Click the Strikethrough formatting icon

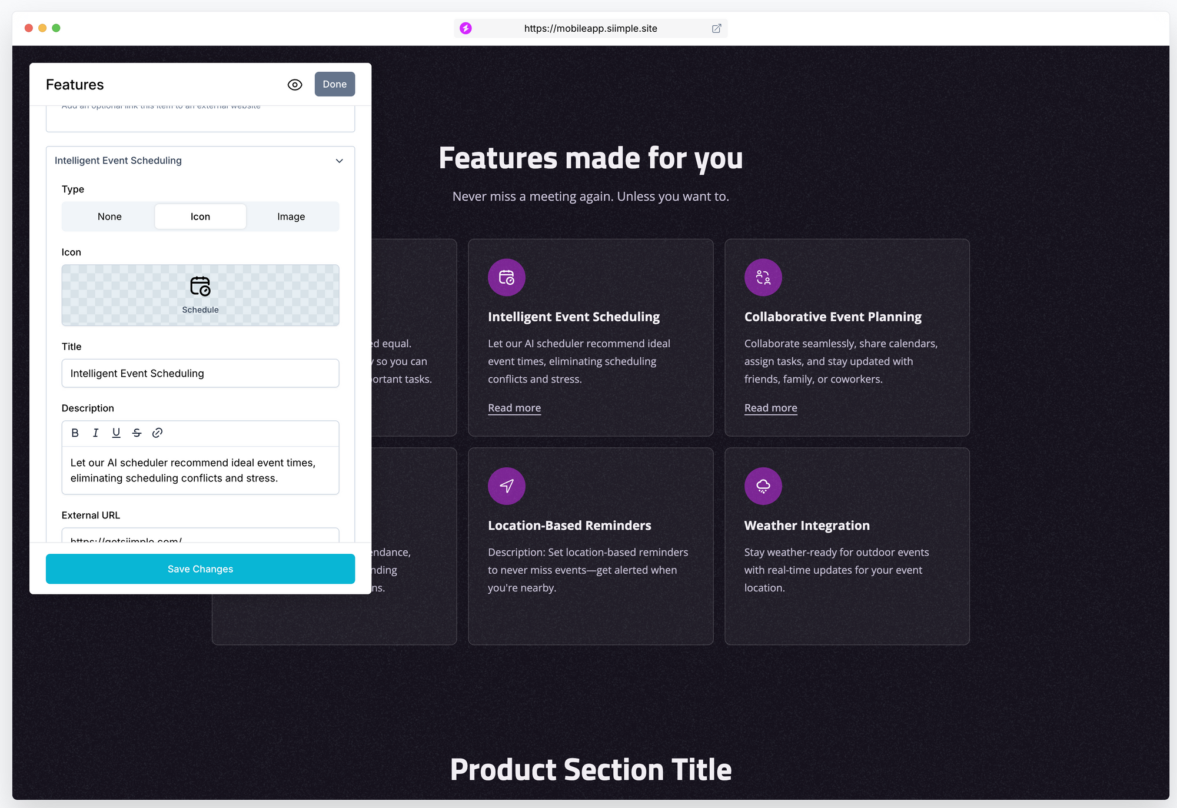point(136,432)
